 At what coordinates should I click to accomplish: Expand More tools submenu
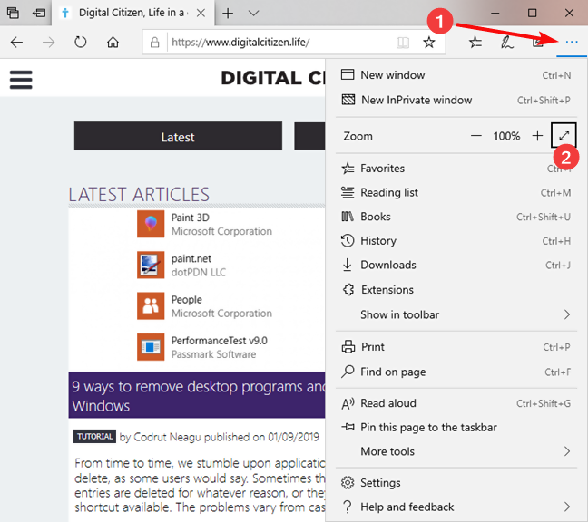456,451
